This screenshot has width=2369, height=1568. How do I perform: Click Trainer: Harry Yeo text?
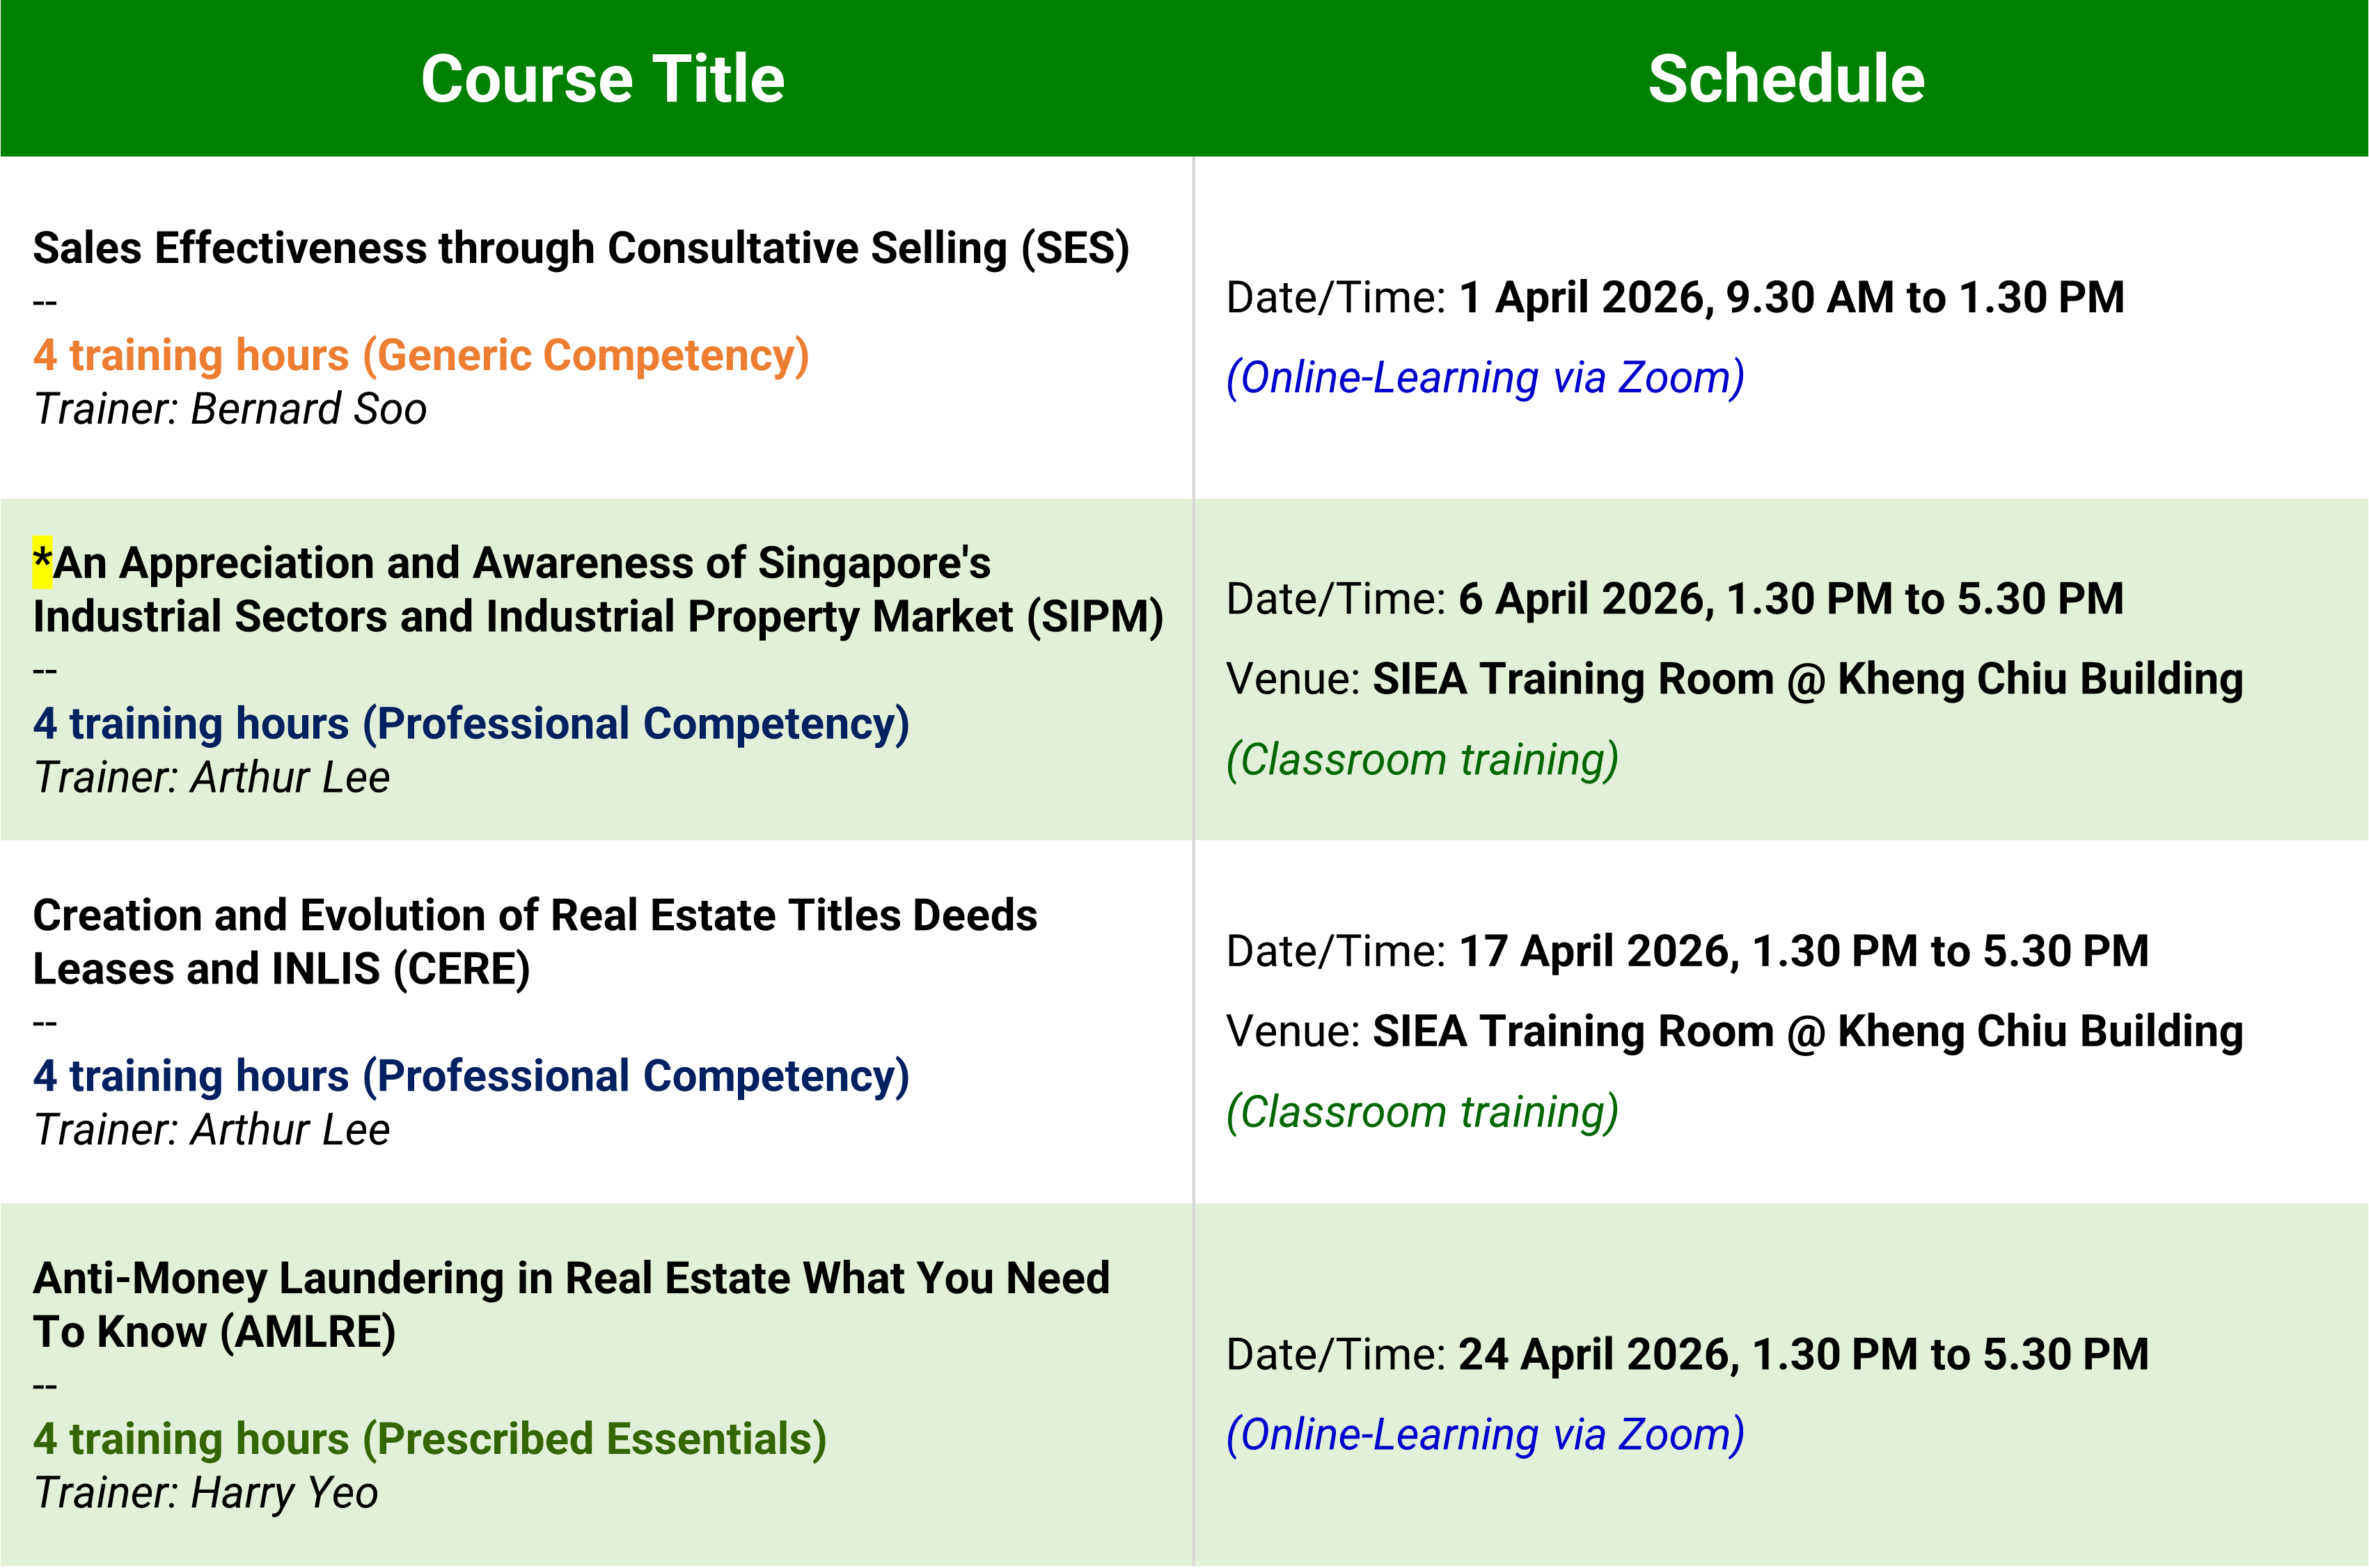pos(206,1493)
